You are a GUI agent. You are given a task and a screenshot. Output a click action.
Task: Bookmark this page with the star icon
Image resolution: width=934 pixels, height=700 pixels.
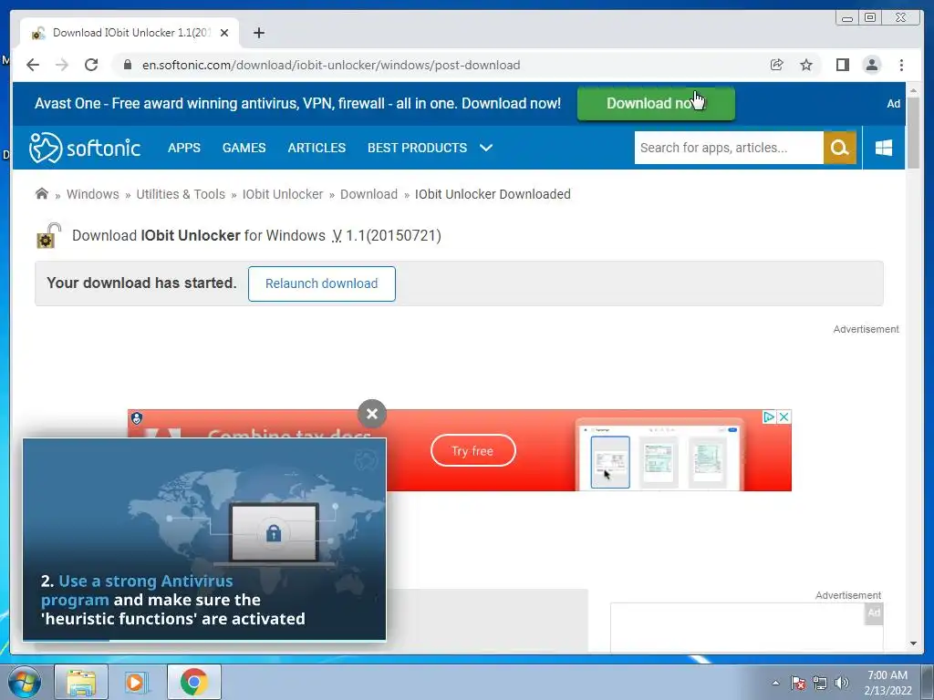806,65
